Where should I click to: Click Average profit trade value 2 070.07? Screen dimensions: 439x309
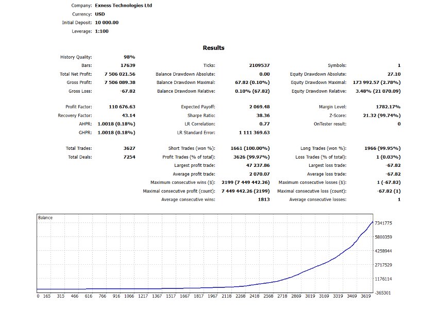[x=259, y=174]
